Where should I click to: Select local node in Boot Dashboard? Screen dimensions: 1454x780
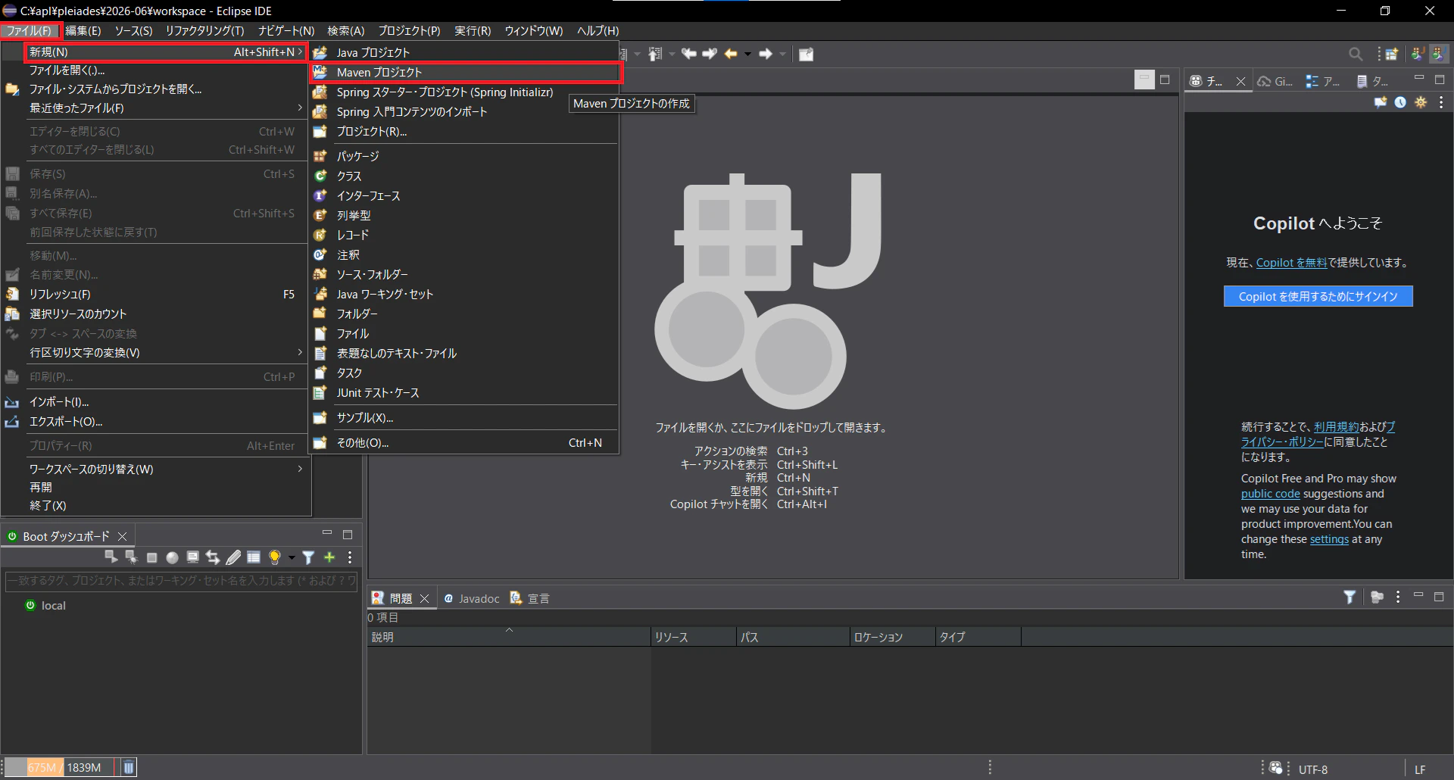tap(45, 606)
